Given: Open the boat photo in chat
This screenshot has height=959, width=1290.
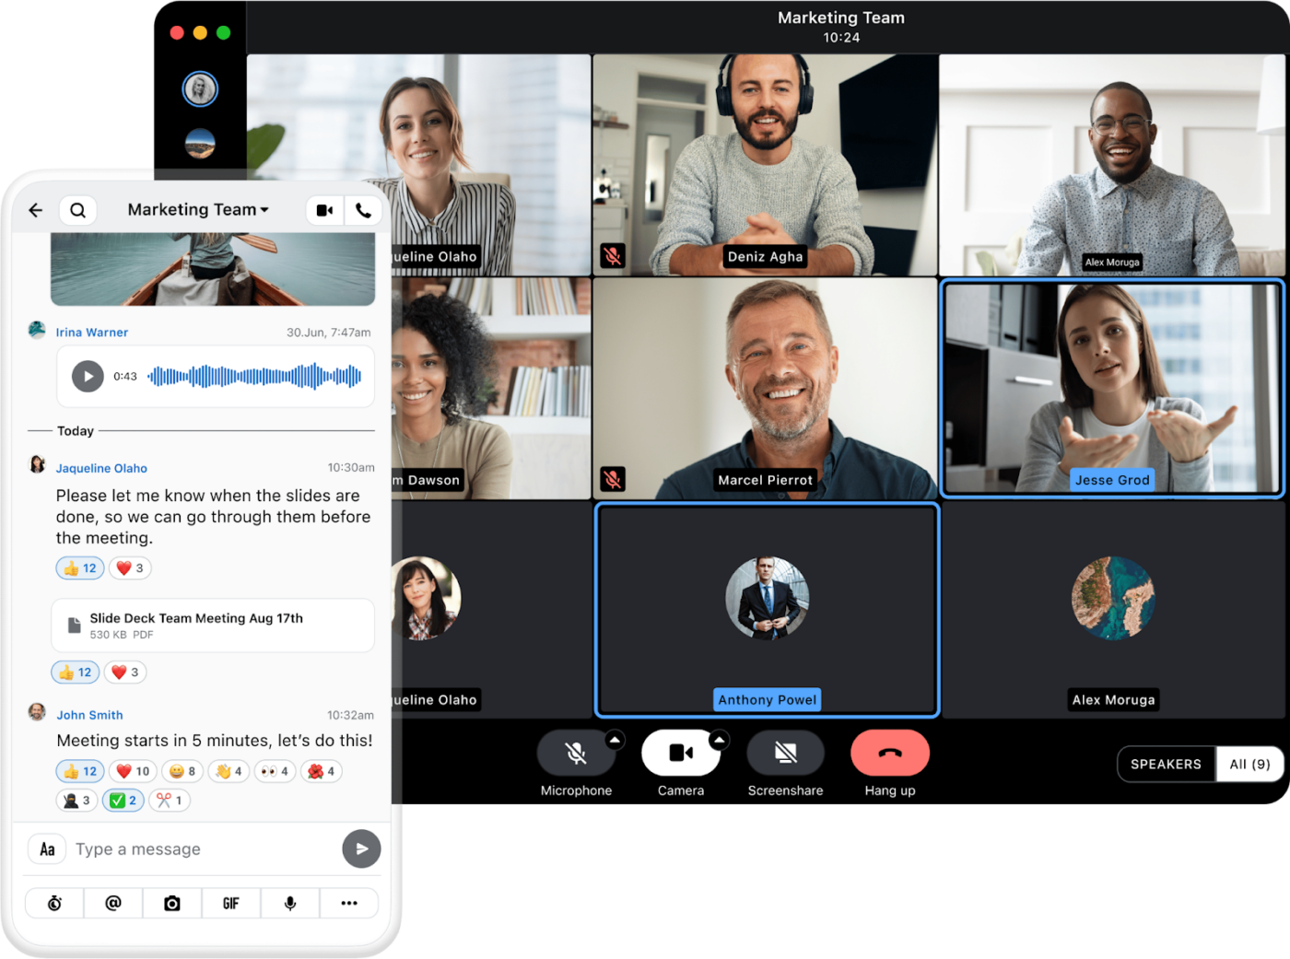Looking at the screenshot, I should coord(213,268).
